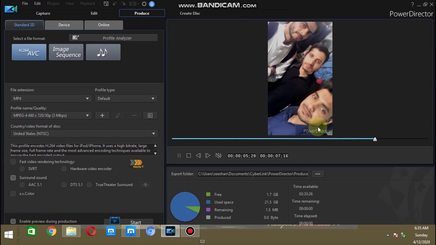This screenshot has width=436, height=245.
Task: Open the View menu
Action: coord(70,3)
